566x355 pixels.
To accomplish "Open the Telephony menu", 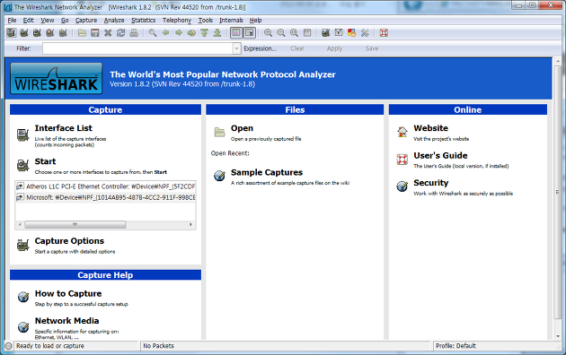I will [177, 20].
